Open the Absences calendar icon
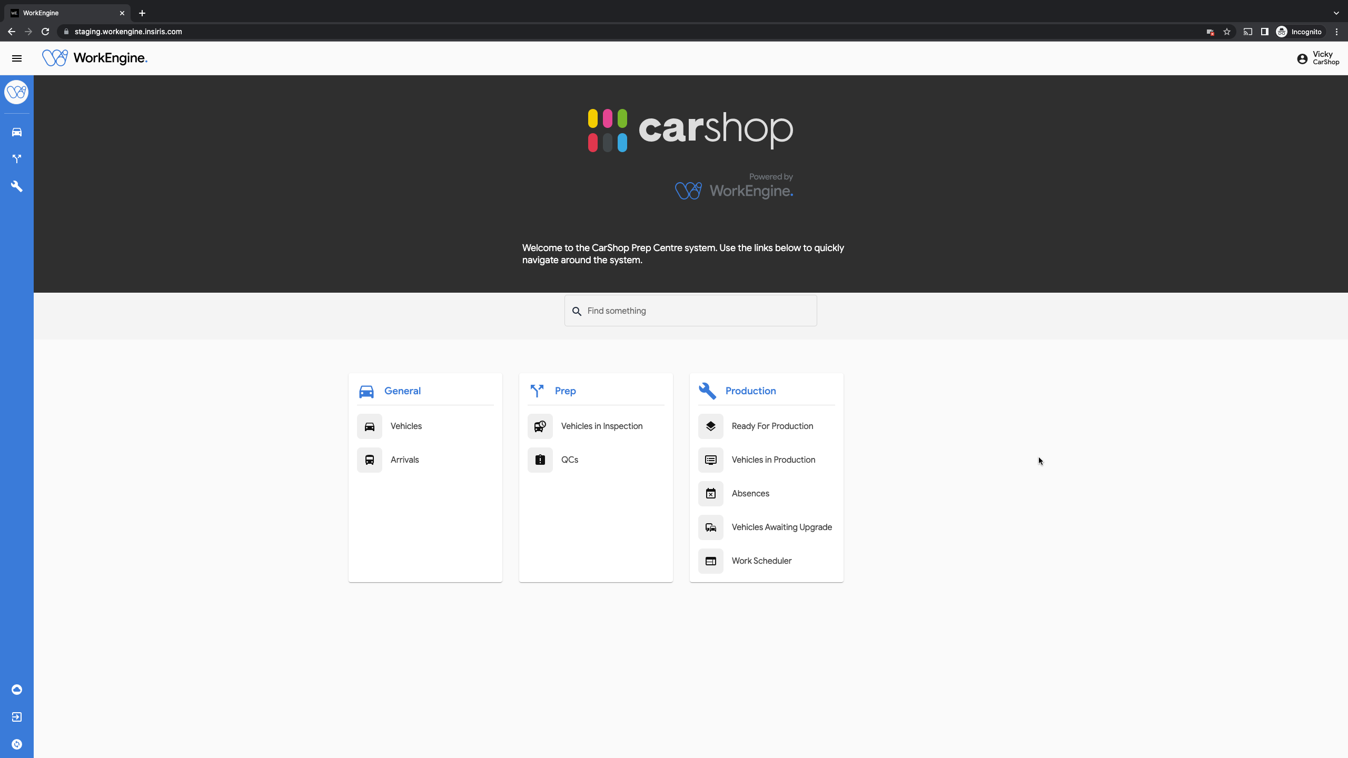The image size is (1348, 758). click(x=711, y=494)
